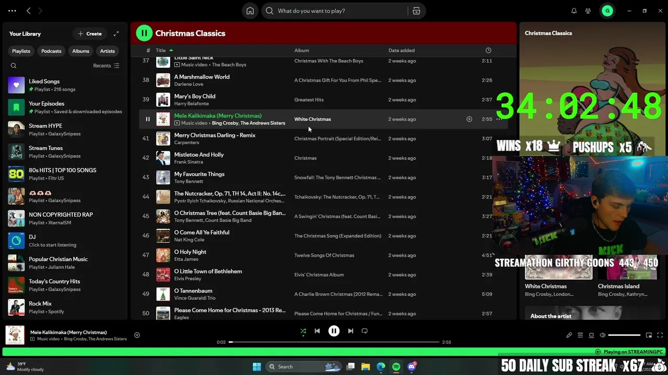
Task: Open the miniplayer
Action: tap(649, 335)
